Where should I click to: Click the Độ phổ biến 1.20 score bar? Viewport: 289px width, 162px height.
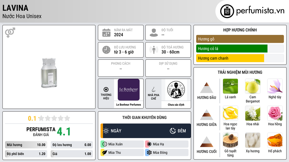click(26, 154)
